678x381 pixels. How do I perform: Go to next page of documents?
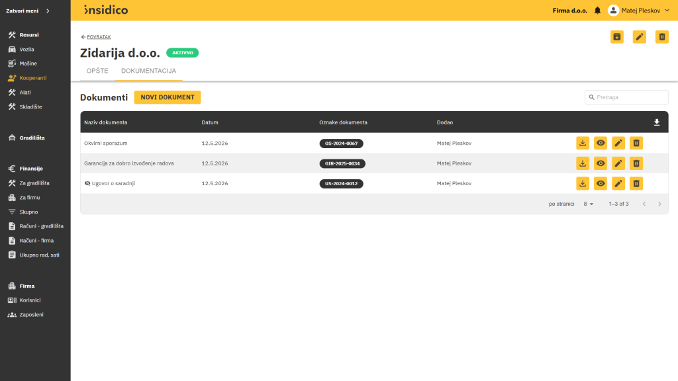coord(660,204)
